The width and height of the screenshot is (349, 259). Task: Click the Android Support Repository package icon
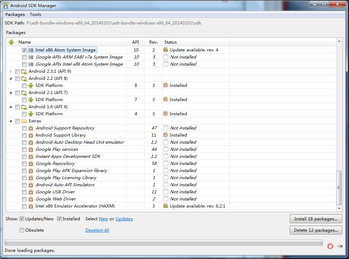coord(31,128)
